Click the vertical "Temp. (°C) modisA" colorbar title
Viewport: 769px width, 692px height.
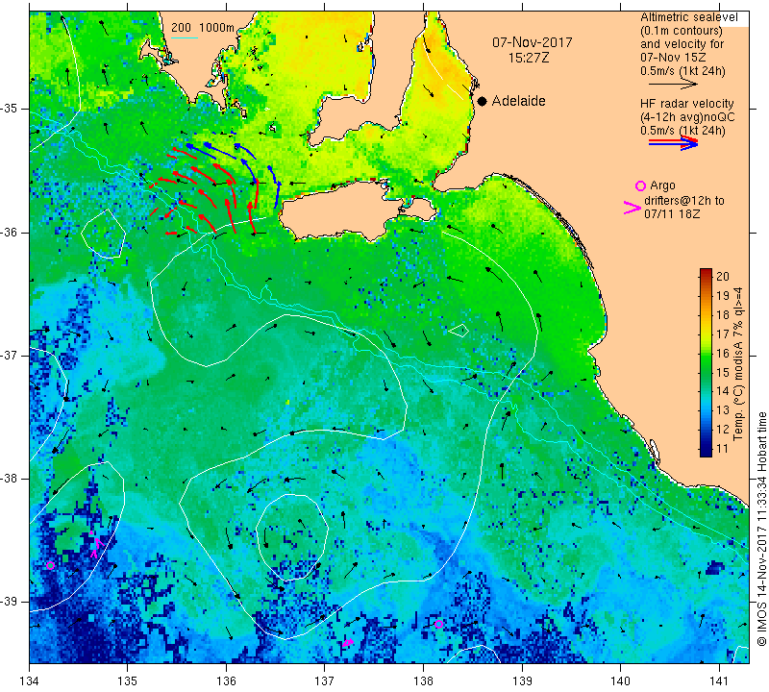pyautogui.click(x=738, y=363)
